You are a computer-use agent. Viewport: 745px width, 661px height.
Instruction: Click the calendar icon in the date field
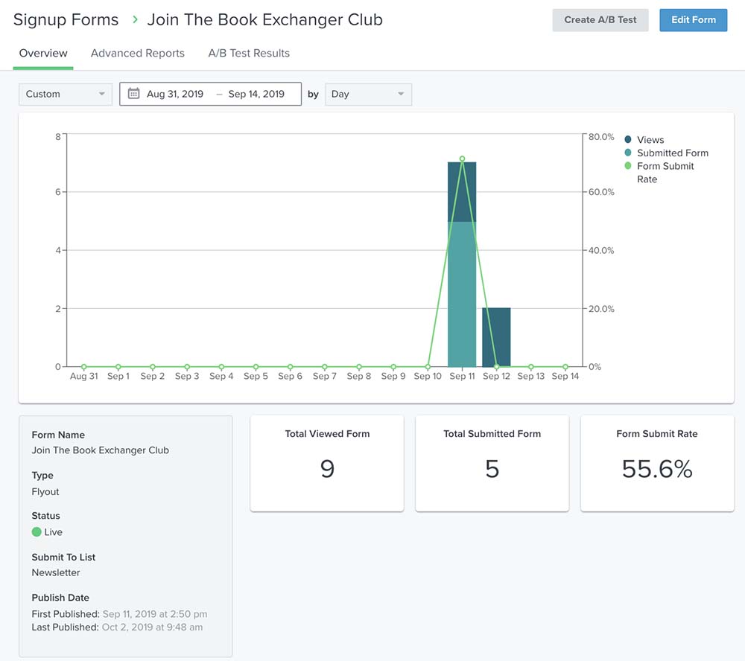[x=132, y=94]
